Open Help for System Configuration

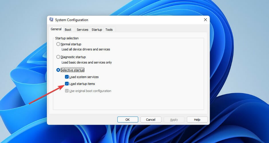(x=197, y=120)
